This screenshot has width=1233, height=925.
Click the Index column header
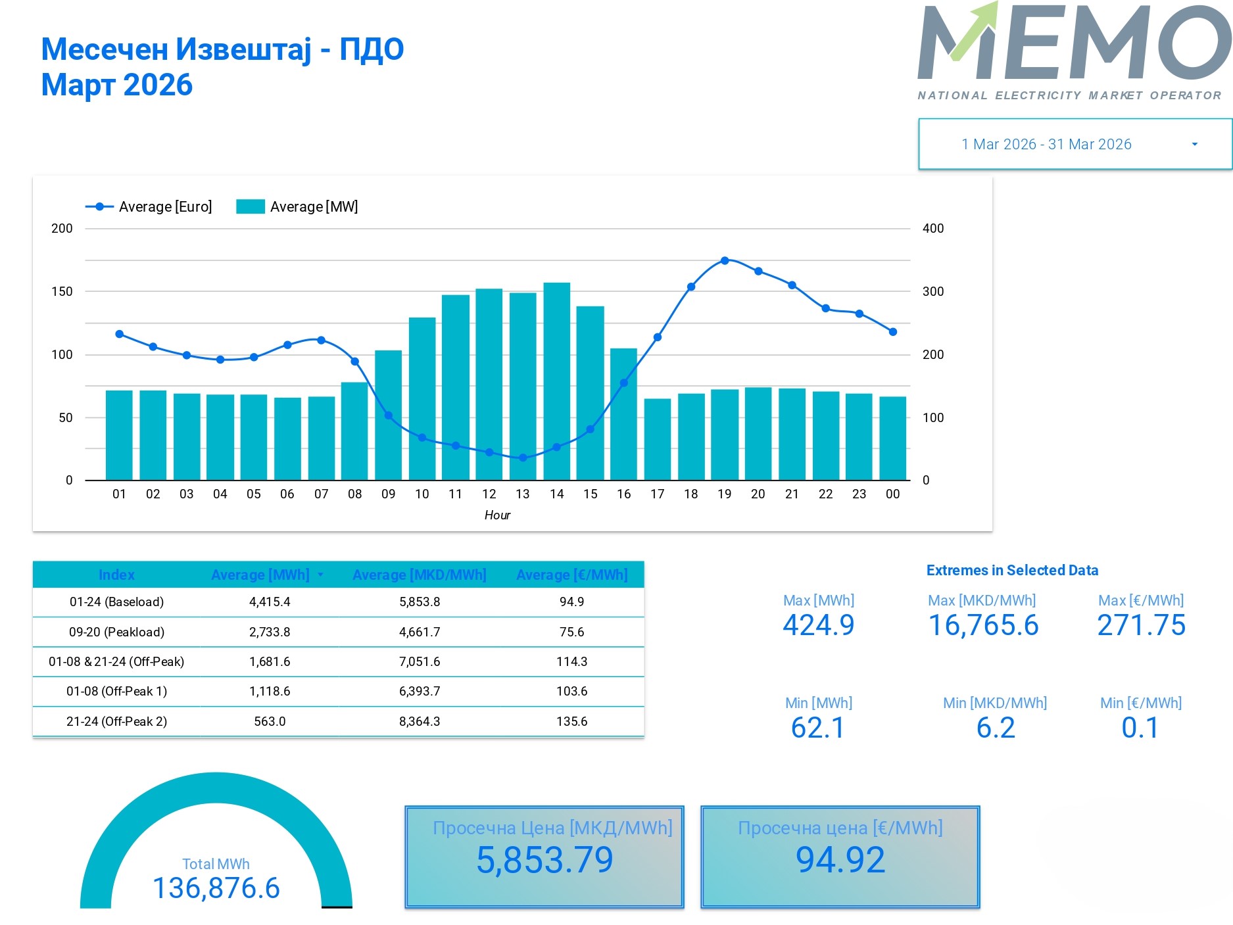(x=116, y=575)
